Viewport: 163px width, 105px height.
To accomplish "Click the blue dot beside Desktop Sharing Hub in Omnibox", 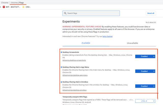I will point(61,82).
